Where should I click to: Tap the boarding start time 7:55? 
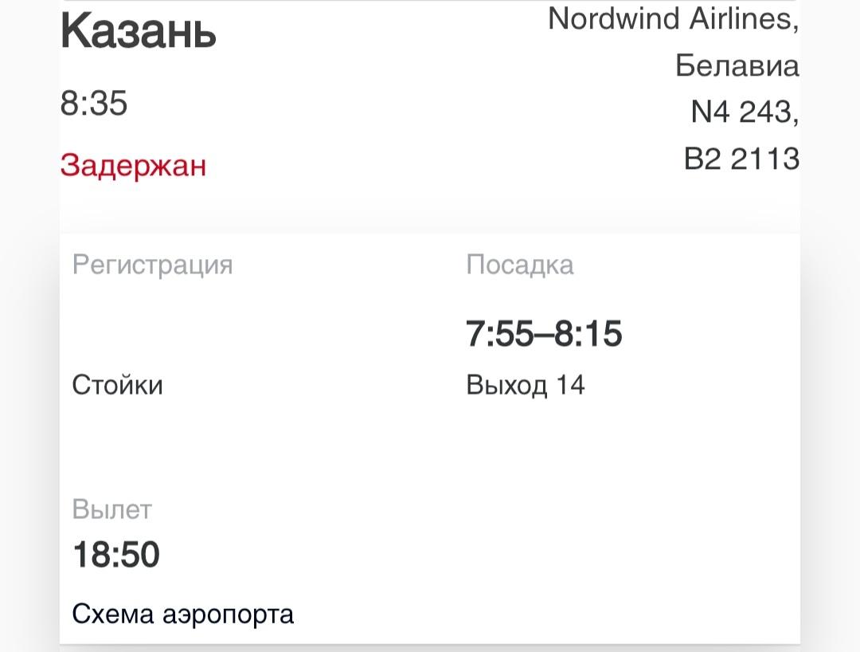pos(498,335)
